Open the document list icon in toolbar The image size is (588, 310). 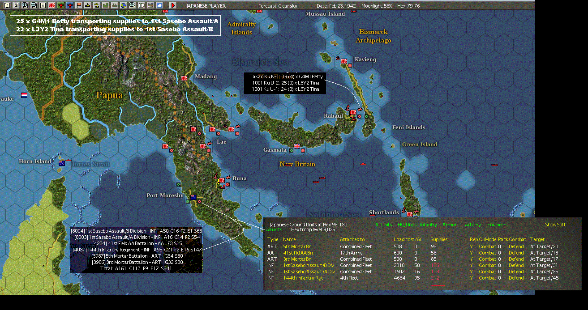[x=16, y=5]
